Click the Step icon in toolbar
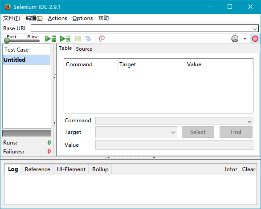Viewport: 261px width, 209px height. (88, 39)
